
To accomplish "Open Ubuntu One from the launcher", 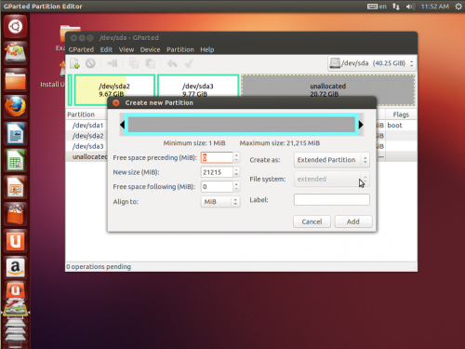I will pyautogui.click(x=15, y=241).
